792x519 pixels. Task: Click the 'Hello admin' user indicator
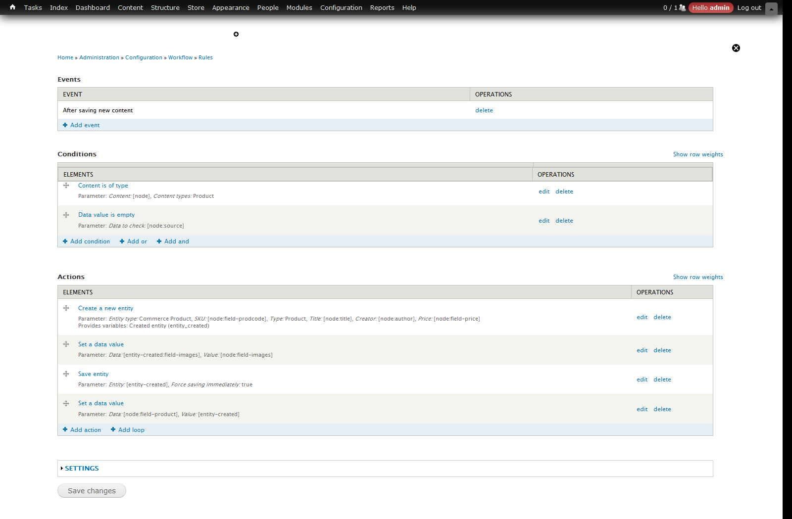(711, 8)
